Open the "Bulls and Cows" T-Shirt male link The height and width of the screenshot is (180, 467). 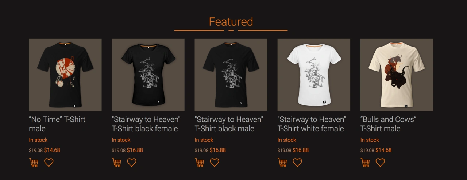coord(389,124)
